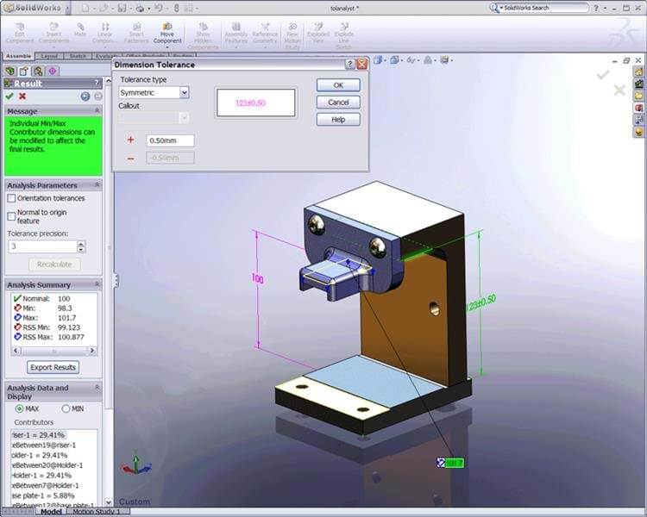Click the red X to cancel Result
The image size is (647, 517).
[x=22, y=97]
